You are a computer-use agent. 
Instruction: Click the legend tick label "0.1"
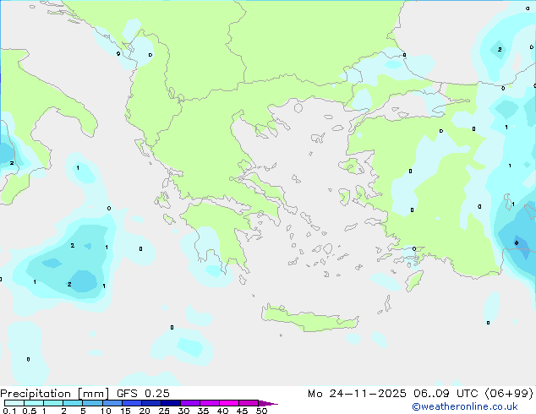tap(9, 411)
